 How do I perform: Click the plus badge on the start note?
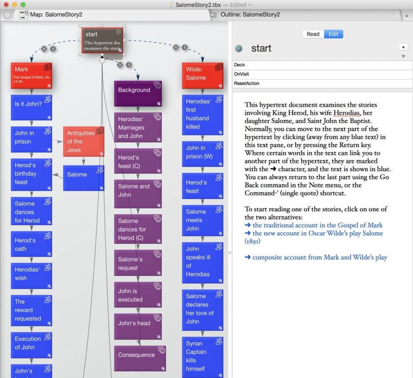tap(118, 32)
